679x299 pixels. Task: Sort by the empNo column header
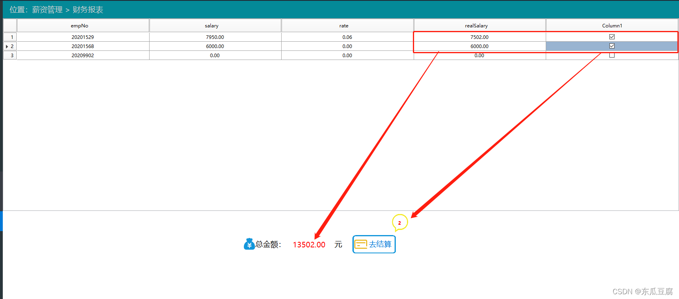83,25
